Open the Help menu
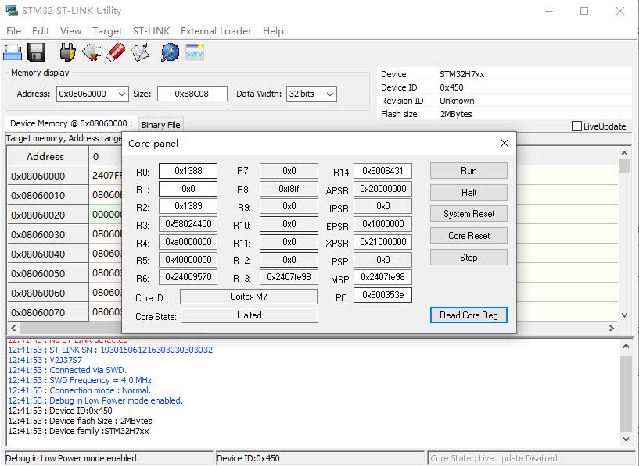 point(273,31)
